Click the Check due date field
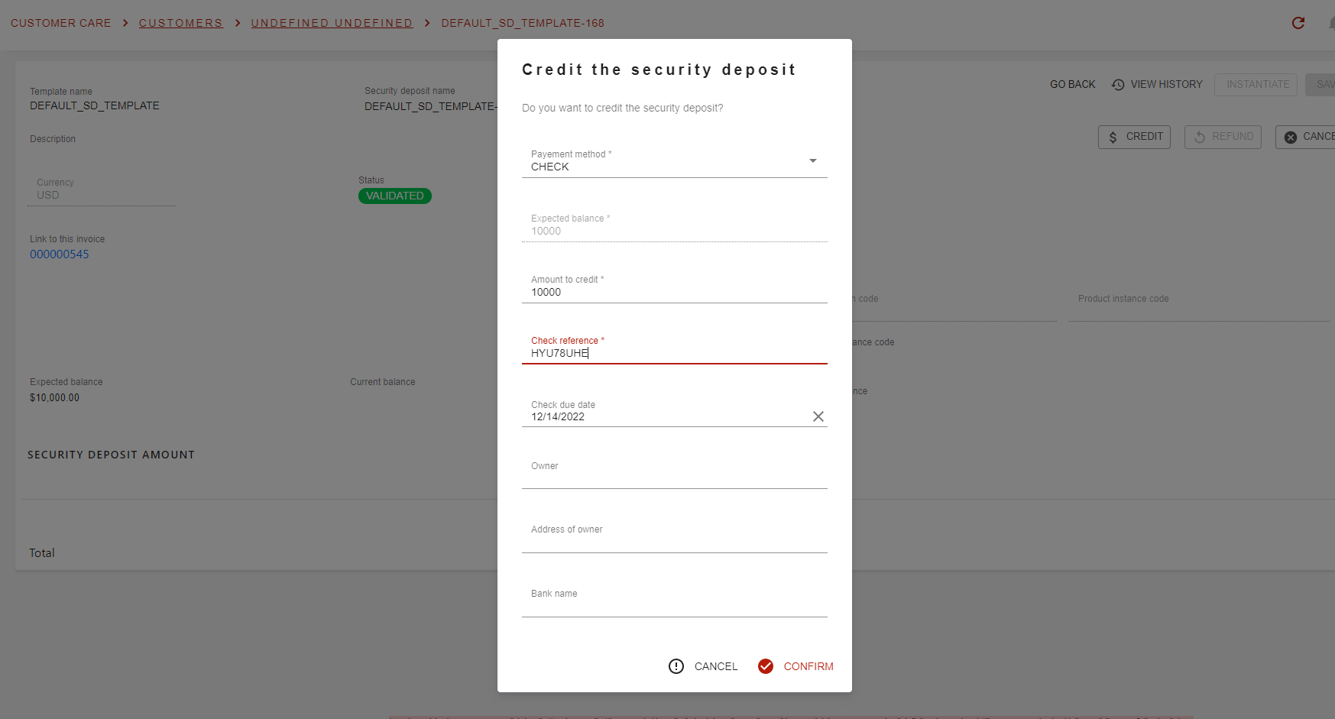 pos(665,411)
